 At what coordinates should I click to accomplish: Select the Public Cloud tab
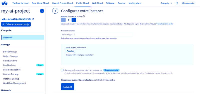pyautogui.click(x=82, y=3)
